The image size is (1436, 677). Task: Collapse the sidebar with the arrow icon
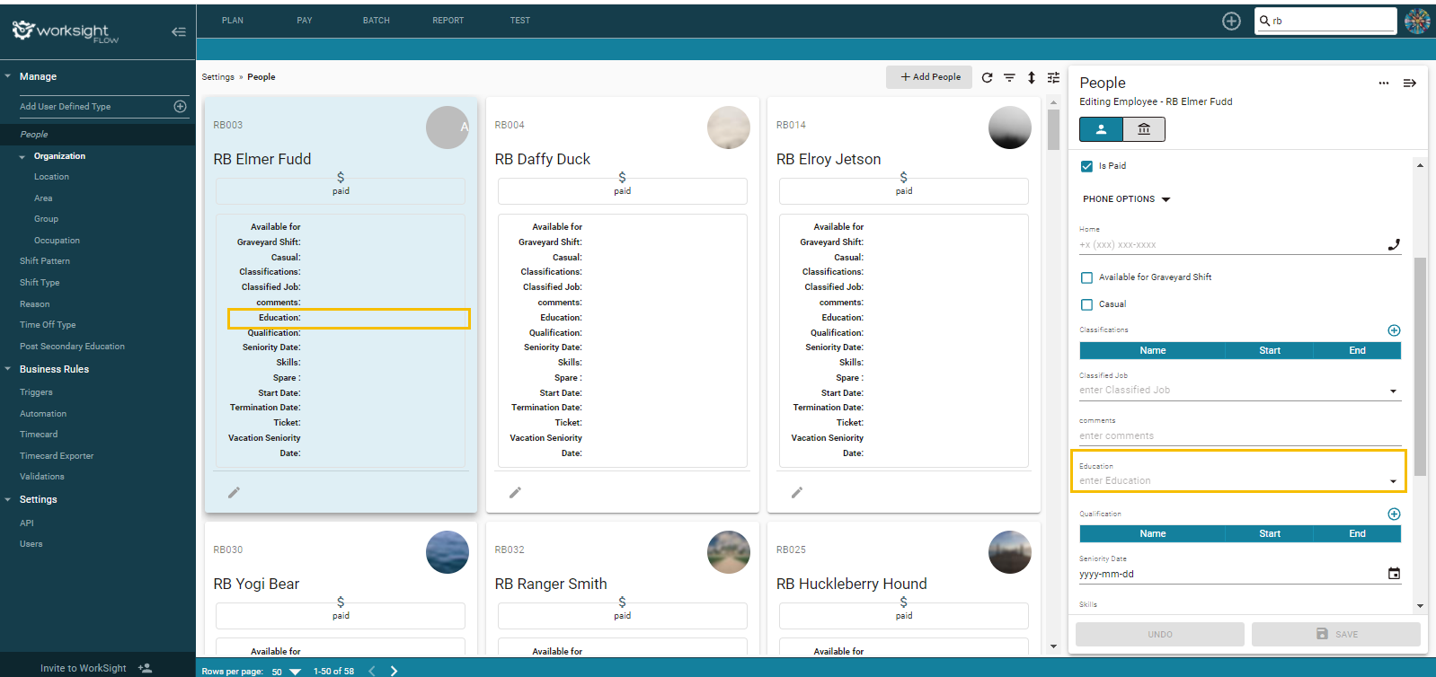pos(179,31)
